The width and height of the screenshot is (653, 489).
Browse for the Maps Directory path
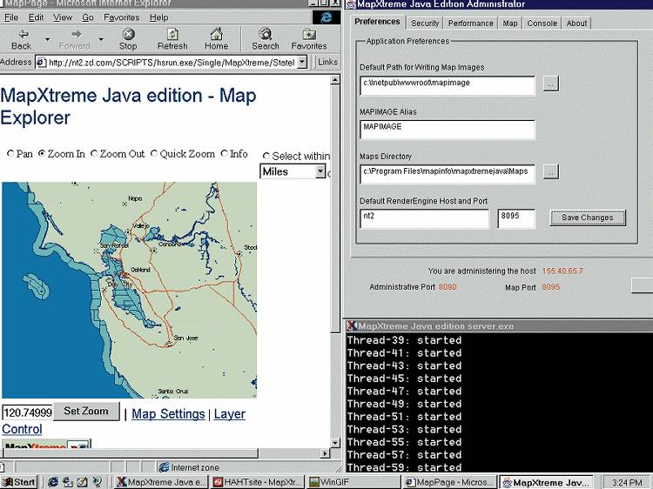tap(551, 171)
